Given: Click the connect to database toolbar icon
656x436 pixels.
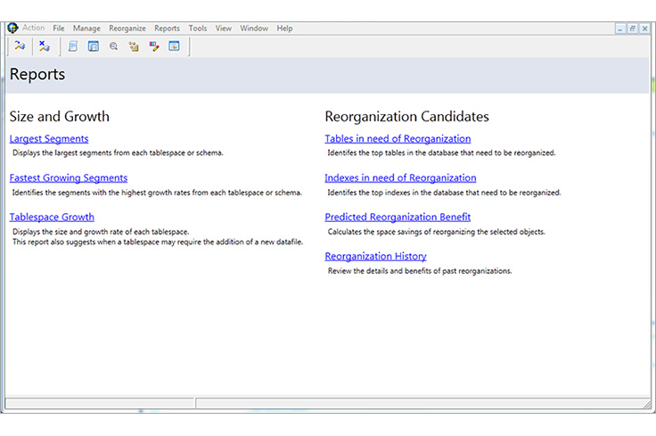Looking at the screenshot, I should click(x=20, y=45).
